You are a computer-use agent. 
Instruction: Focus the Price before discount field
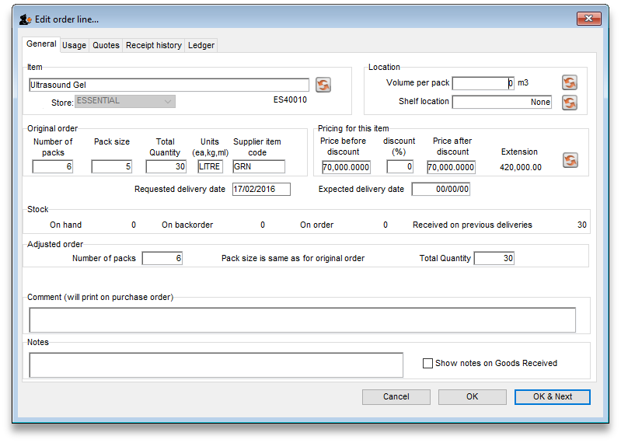tap(347, 166)
